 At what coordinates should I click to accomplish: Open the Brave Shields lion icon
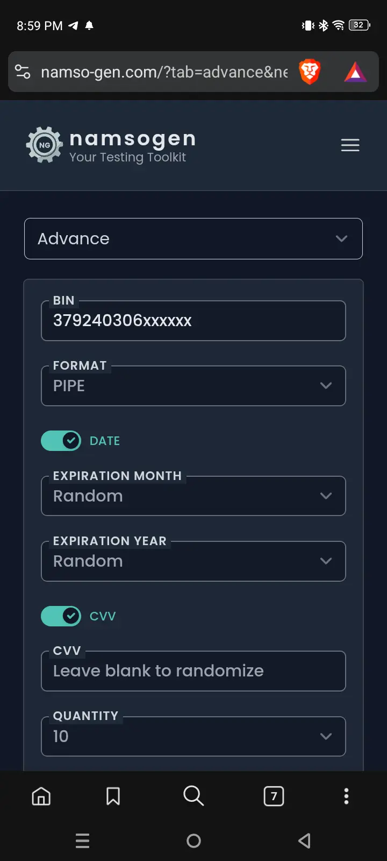310,72
